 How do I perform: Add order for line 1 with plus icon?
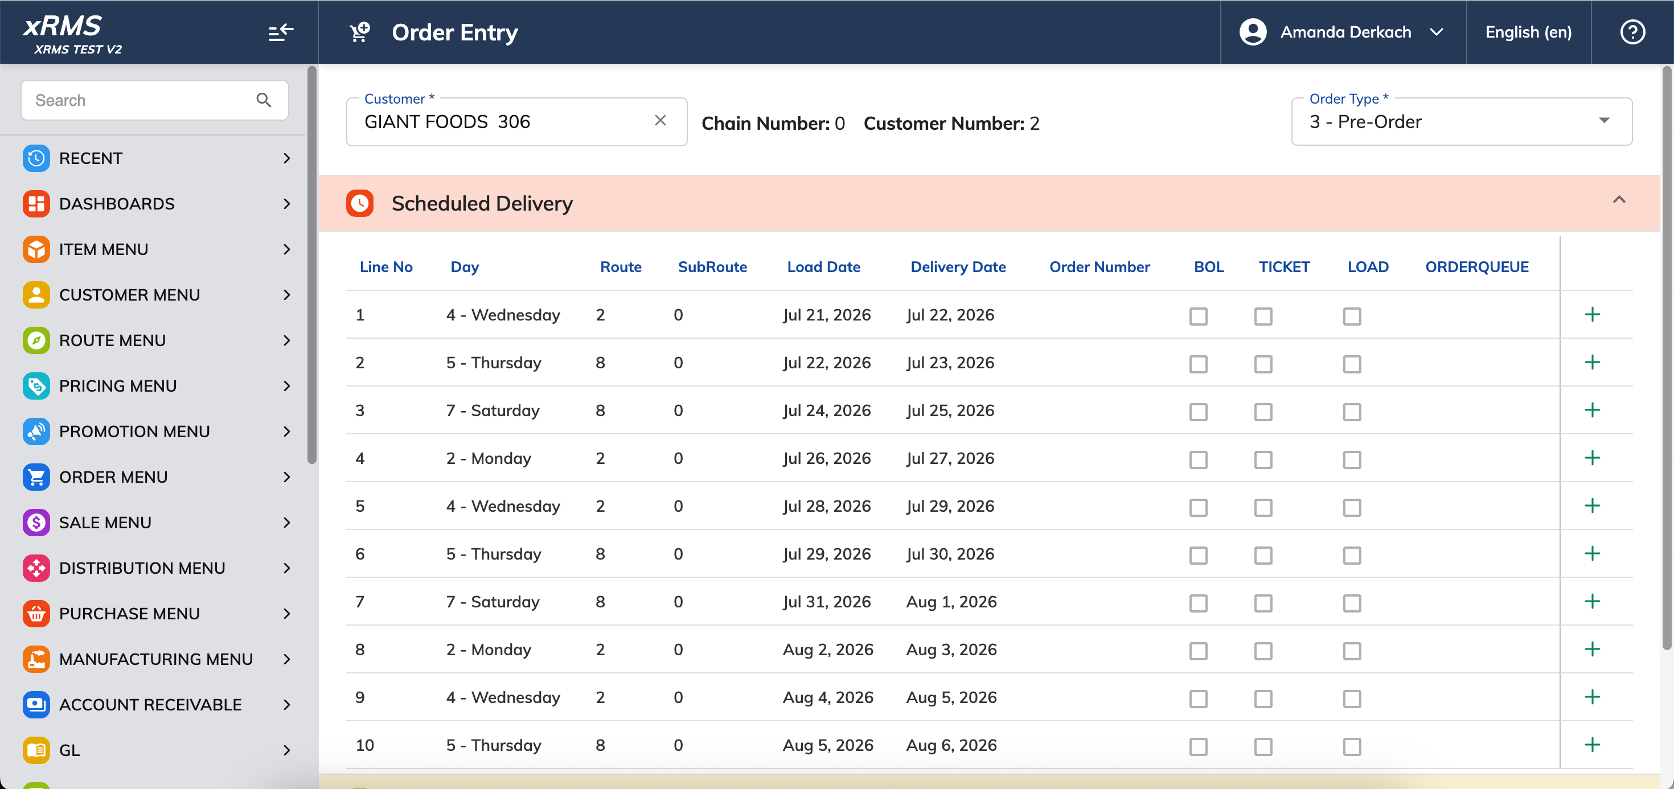click(1592, 315)
